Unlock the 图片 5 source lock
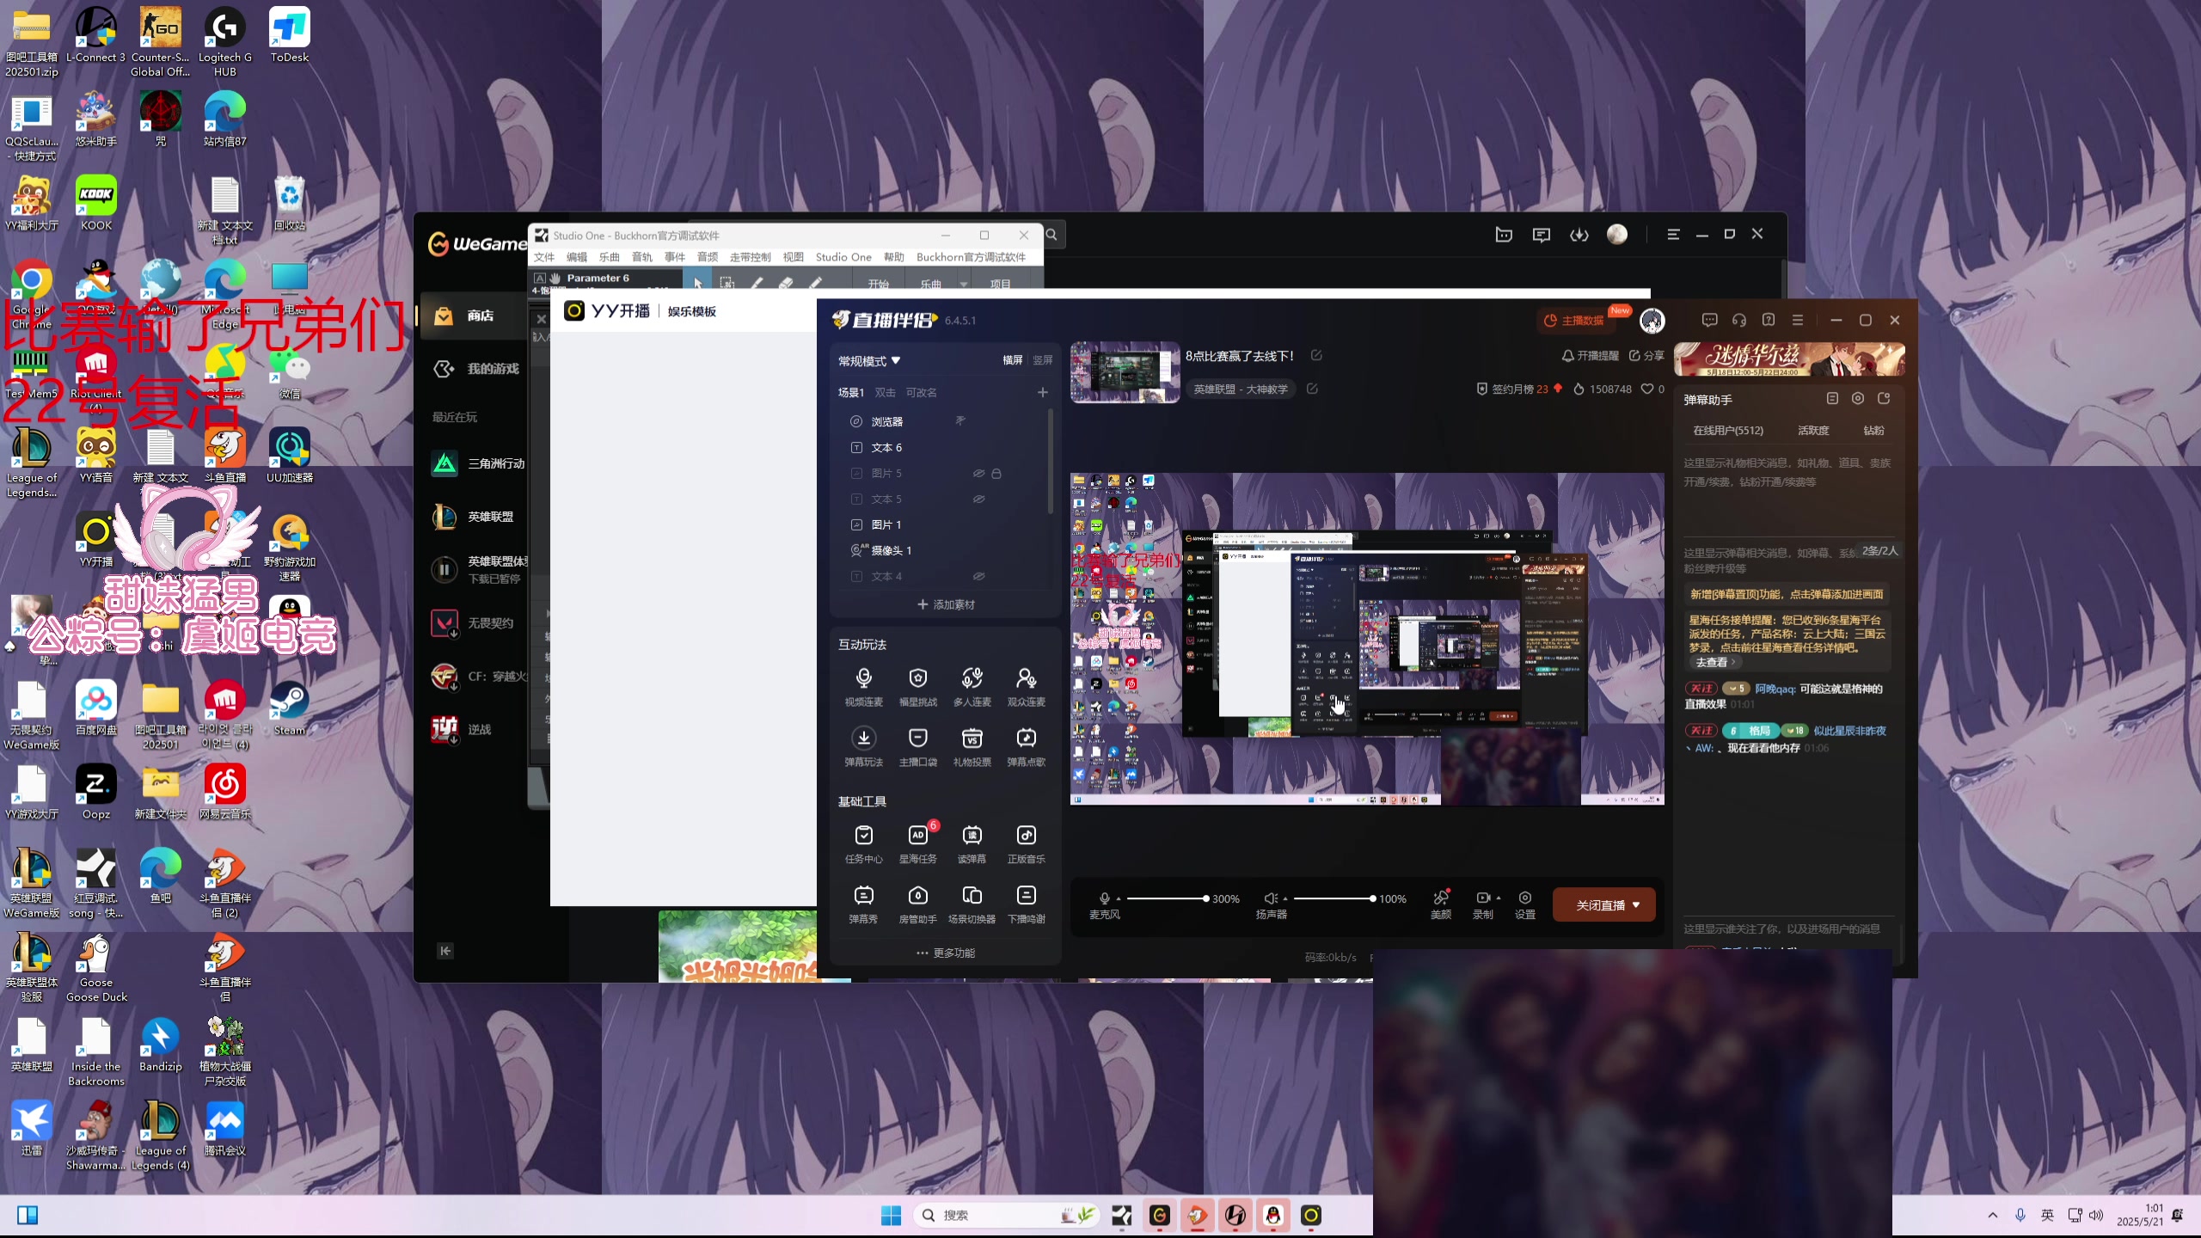2201x1238 pixels. (996, 474)
